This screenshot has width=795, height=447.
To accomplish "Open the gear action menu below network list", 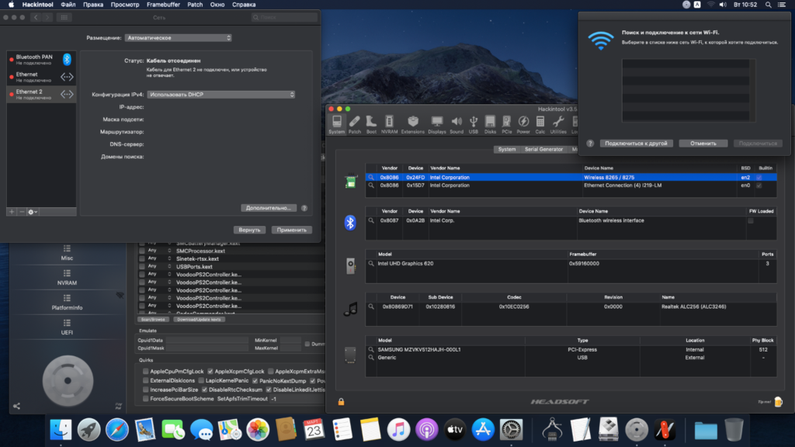I will pos(33,212).
